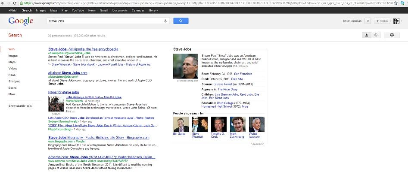408x175 pixels.
Task: Click the Timothy D. Cook thumbnail
Action: click(218, 124)
